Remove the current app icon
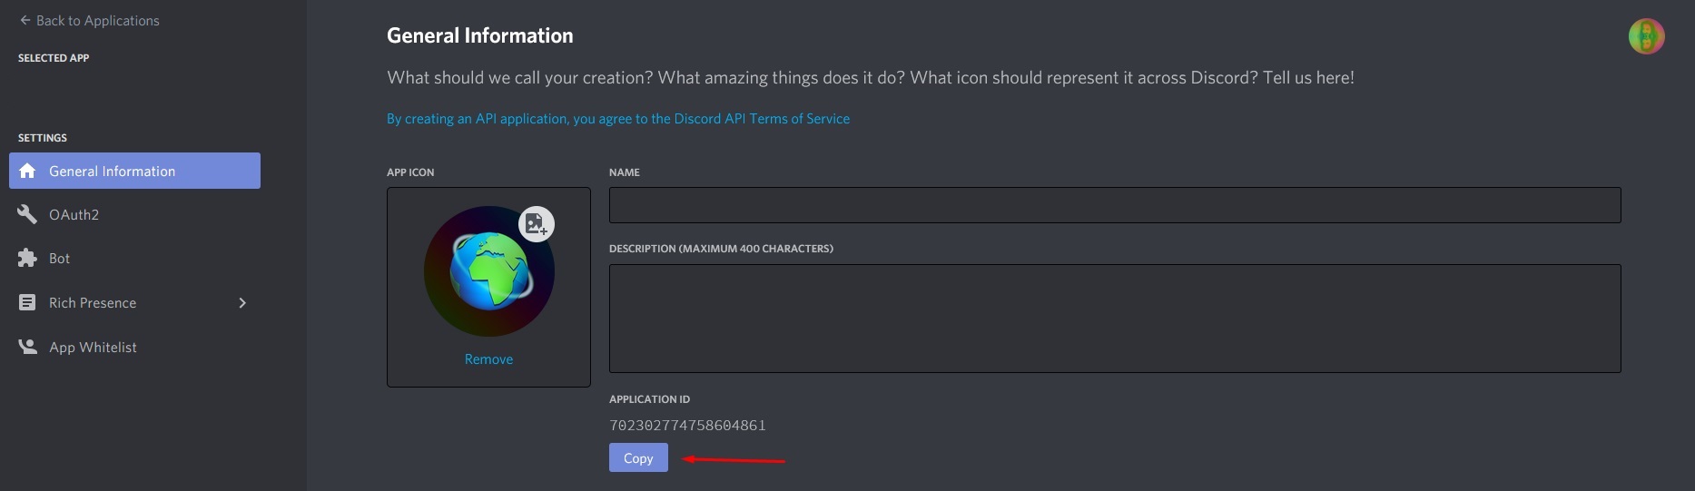Image resolution: width=1695 pixels, height=491 pixels. click(488, 359)
